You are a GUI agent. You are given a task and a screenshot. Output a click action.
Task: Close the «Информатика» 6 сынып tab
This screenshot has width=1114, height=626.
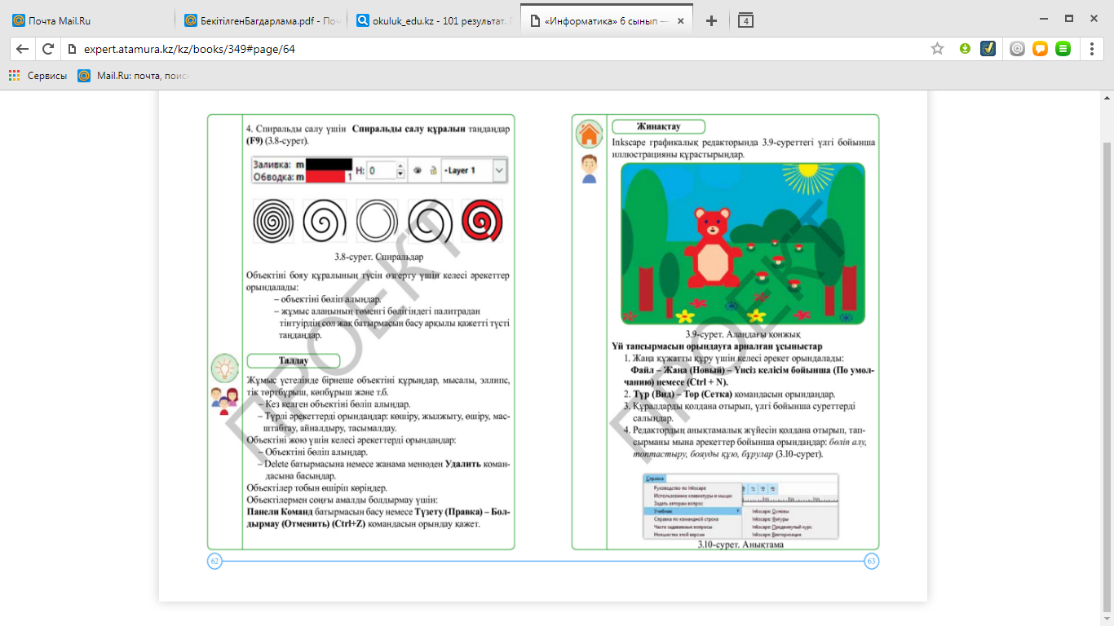(680, 21)
